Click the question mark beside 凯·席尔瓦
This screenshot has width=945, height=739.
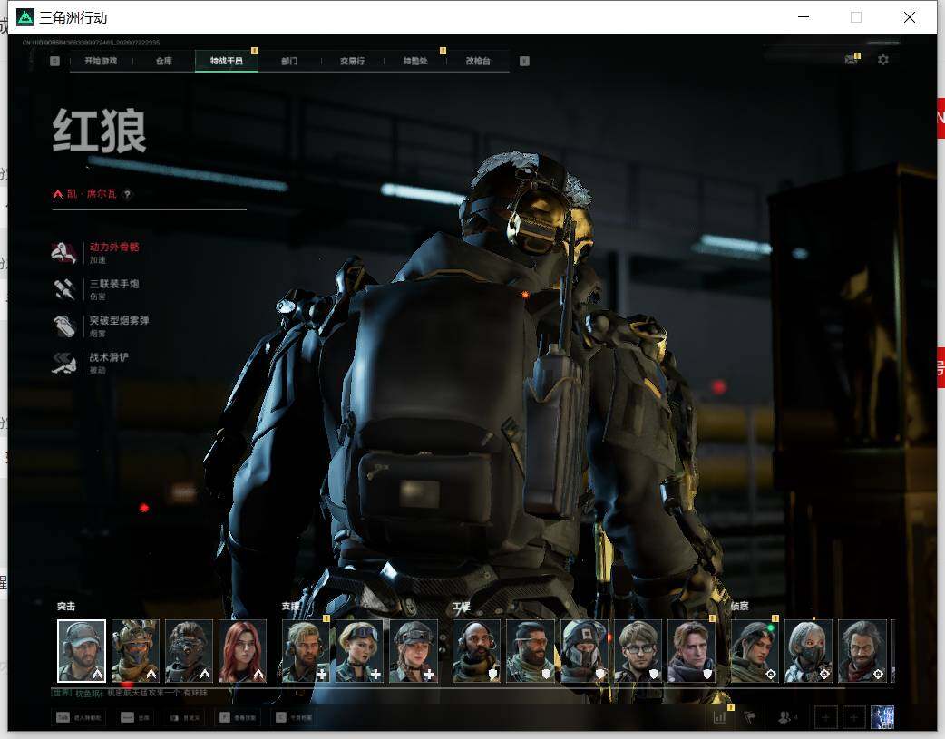tap(127, 194)
